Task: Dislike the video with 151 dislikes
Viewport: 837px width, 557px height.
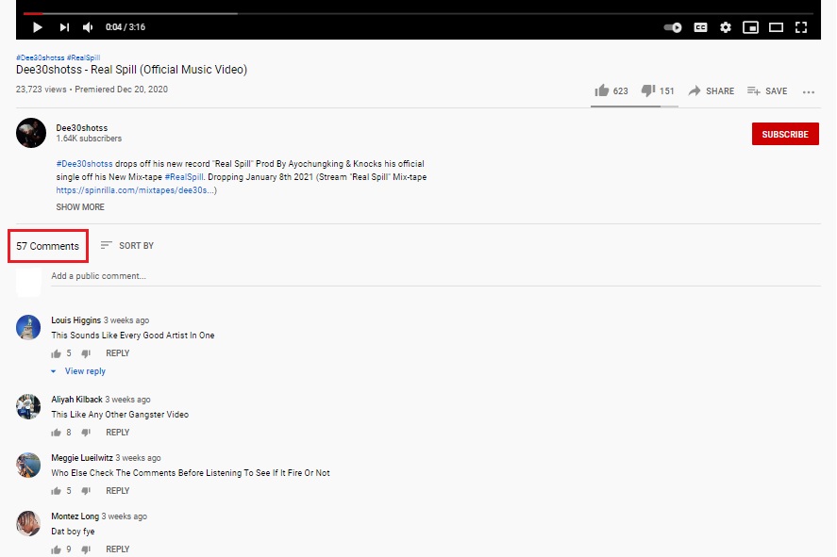Action: tap(648, 90)
